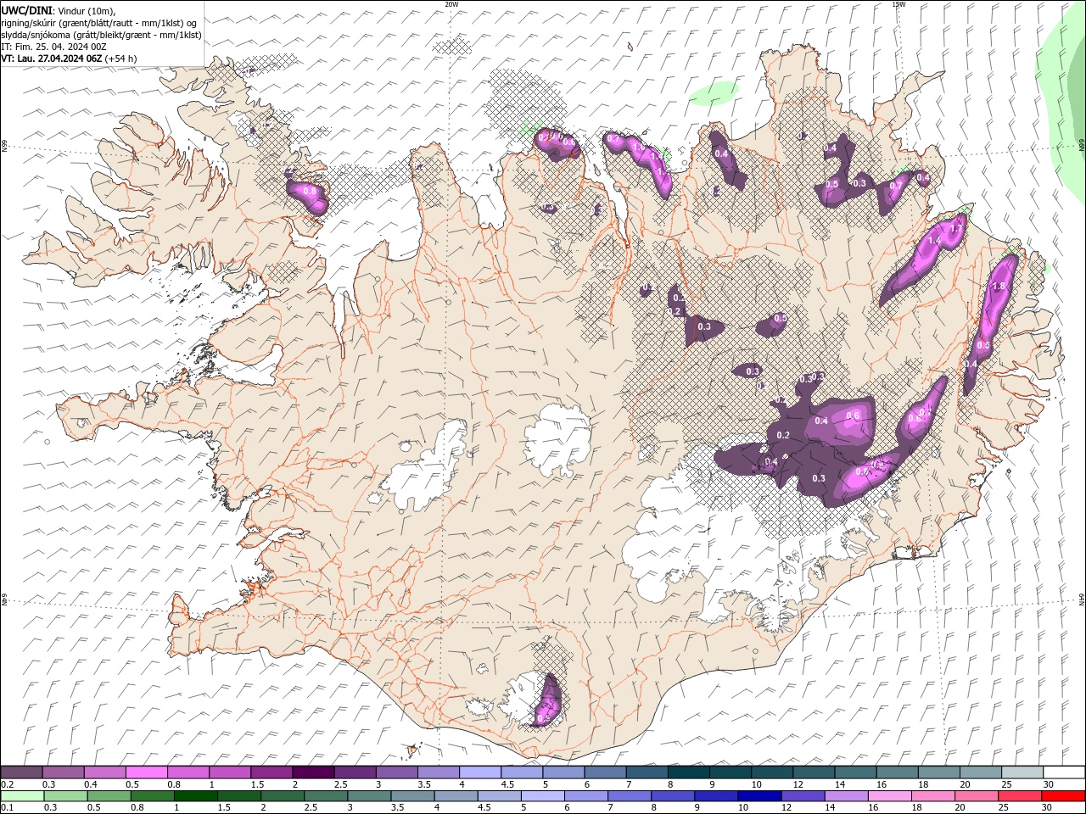Select the deep navy blue swatch in lower legend
This screenshot has height=814, width=1086.
(759, 796)
